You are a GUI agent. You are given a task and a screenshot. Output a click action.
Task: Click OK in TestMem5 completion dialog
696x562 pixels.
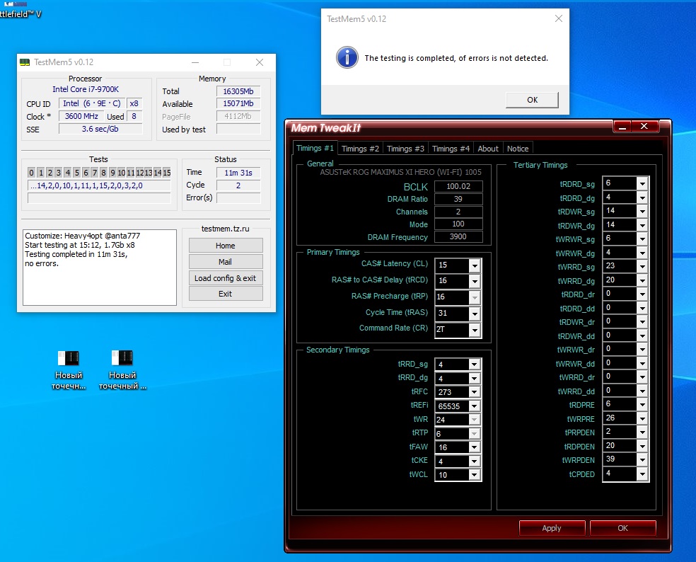[532, 100]
